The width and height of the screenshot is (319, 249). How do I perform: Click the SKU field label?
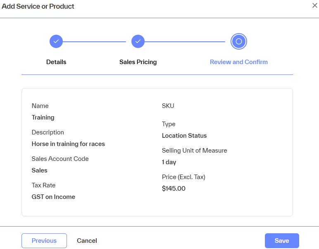(x=168, y=106)
